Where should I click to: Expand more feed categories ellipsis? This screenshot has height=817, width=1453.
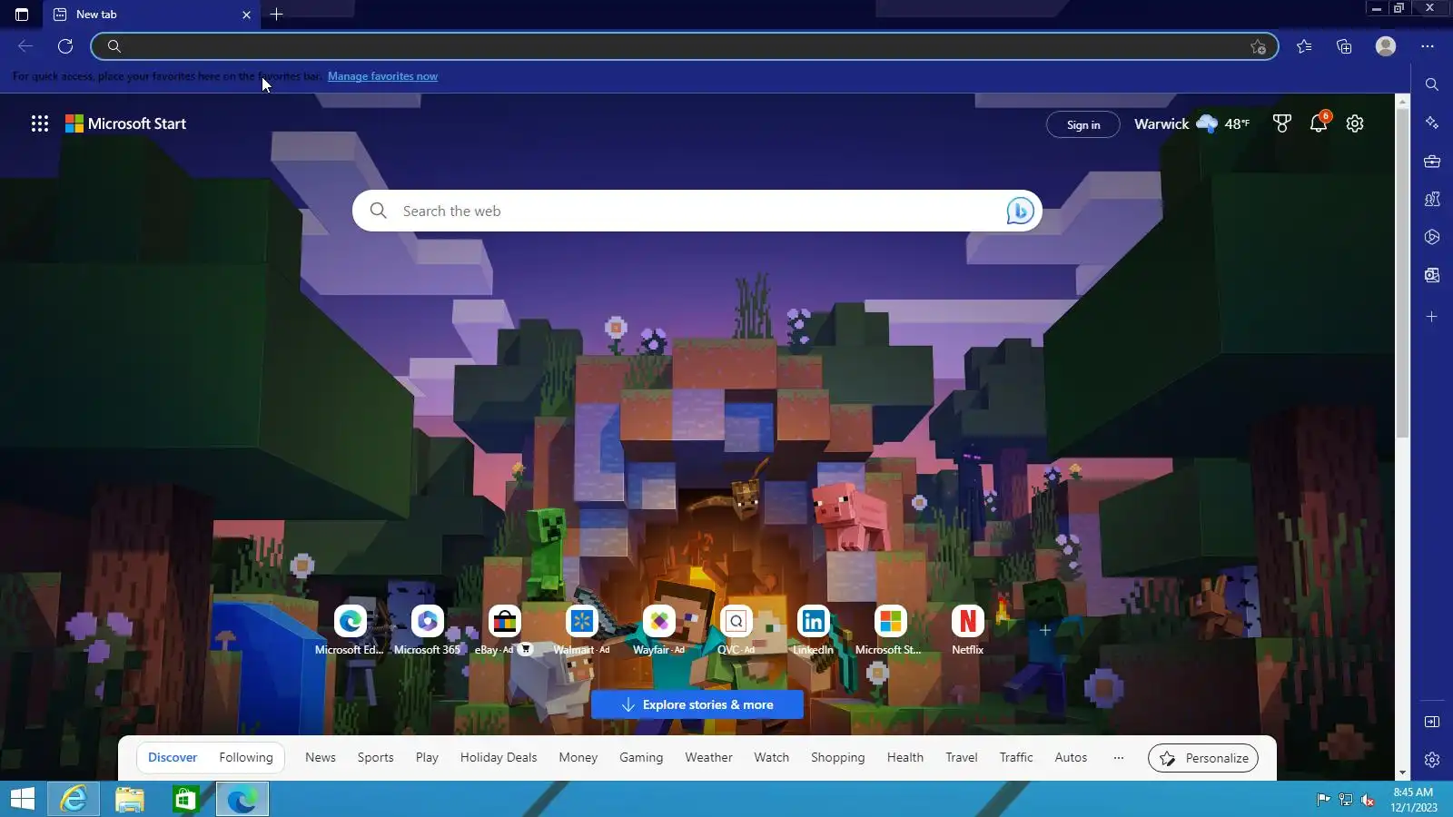1119,757
